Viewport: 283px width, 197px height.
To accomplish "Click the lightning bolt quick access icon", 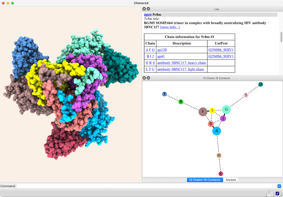I will point(277,193).
